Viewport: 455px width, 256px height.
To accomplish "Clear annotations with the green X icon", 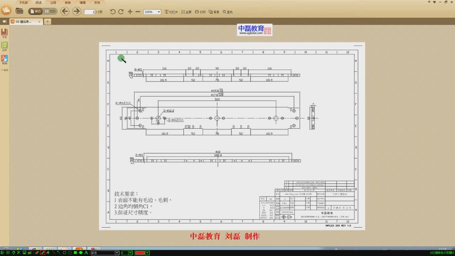I will click(x=18, y=253).
